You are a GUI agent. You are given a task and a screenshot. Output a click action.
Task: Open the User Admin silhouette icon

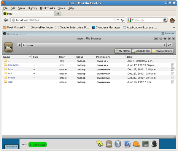(154, 144)
